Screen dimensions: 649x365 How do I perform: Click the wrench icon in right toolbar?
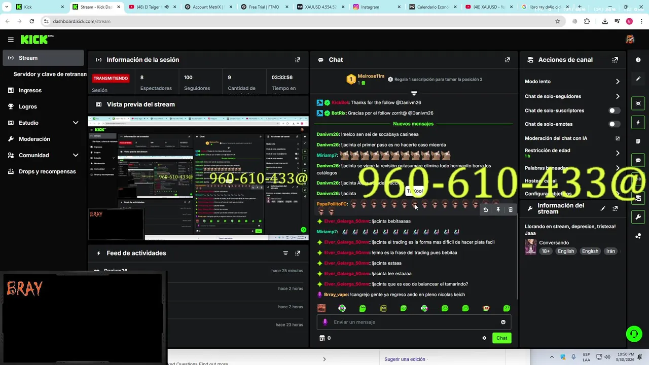[638, 217]
